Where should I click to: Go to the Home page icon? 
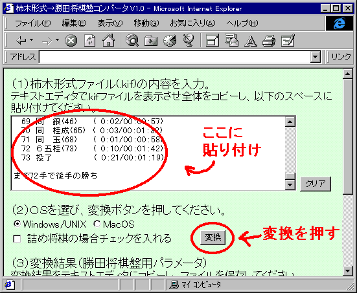(108, 41)
